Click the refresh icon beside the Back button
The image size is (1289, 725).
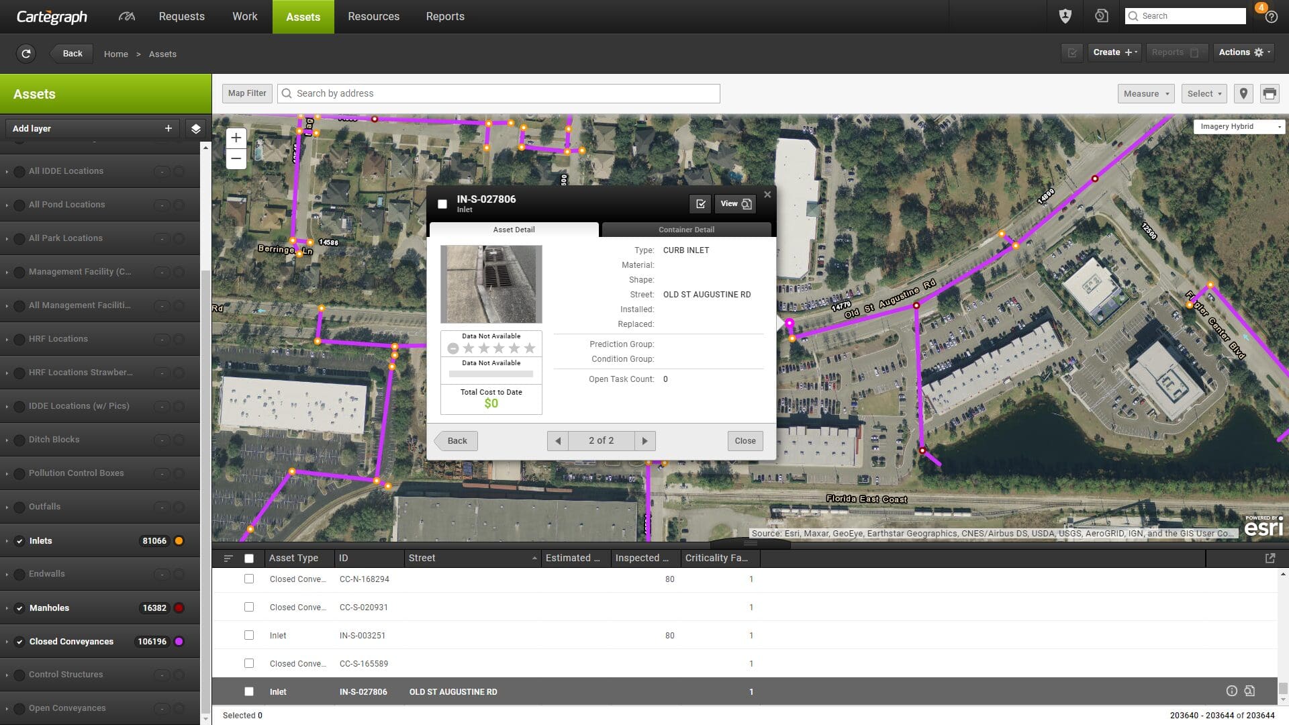click(26, 54)
